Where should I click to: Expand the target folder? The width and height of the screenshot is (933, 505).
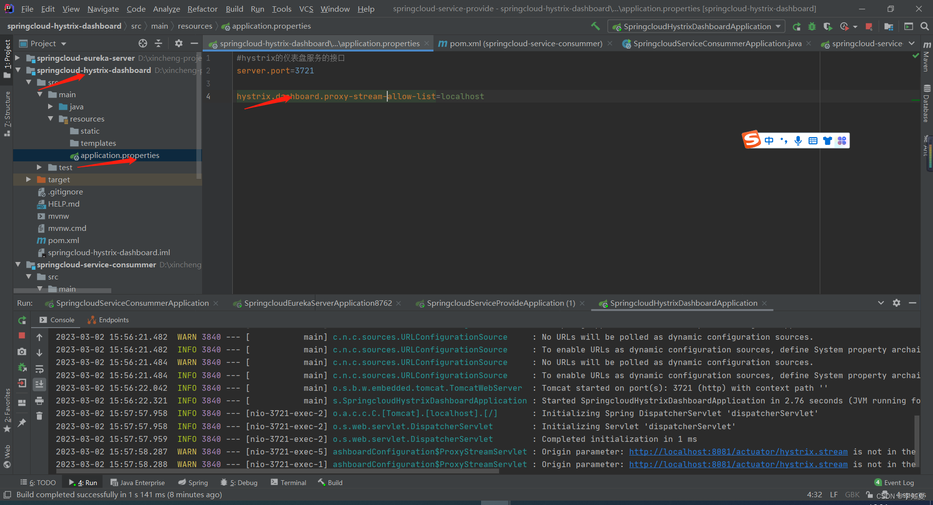29,179
